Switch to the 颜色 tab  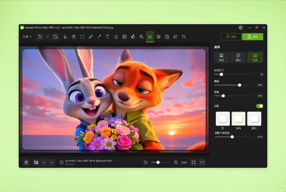[238, 57]
